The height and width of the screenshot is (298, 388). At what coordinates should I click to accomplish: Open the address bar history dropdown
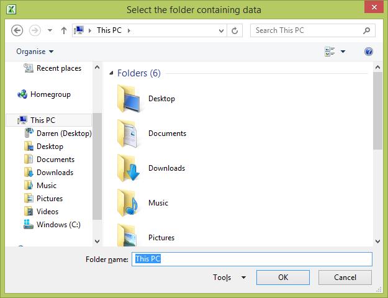point(221,30)
